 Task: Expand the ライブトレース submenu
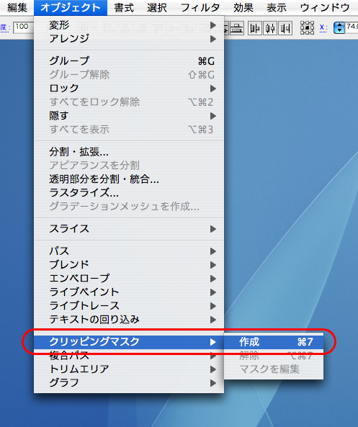point(129,306)
